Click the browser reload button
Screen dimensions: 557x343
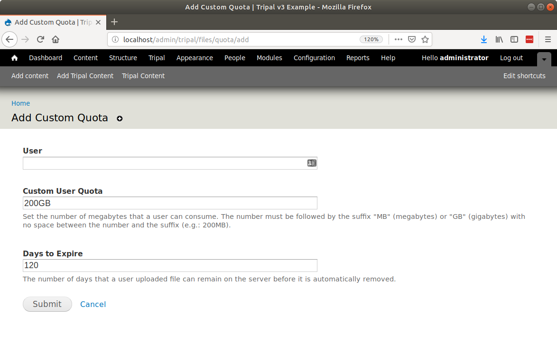pos(41,39)
